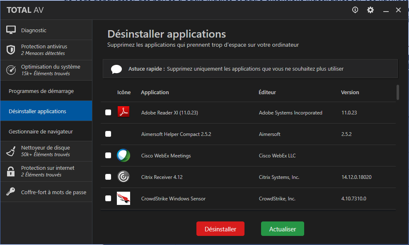Click publisher Adobe Systems Incorporated

click(x=290, y=113)
